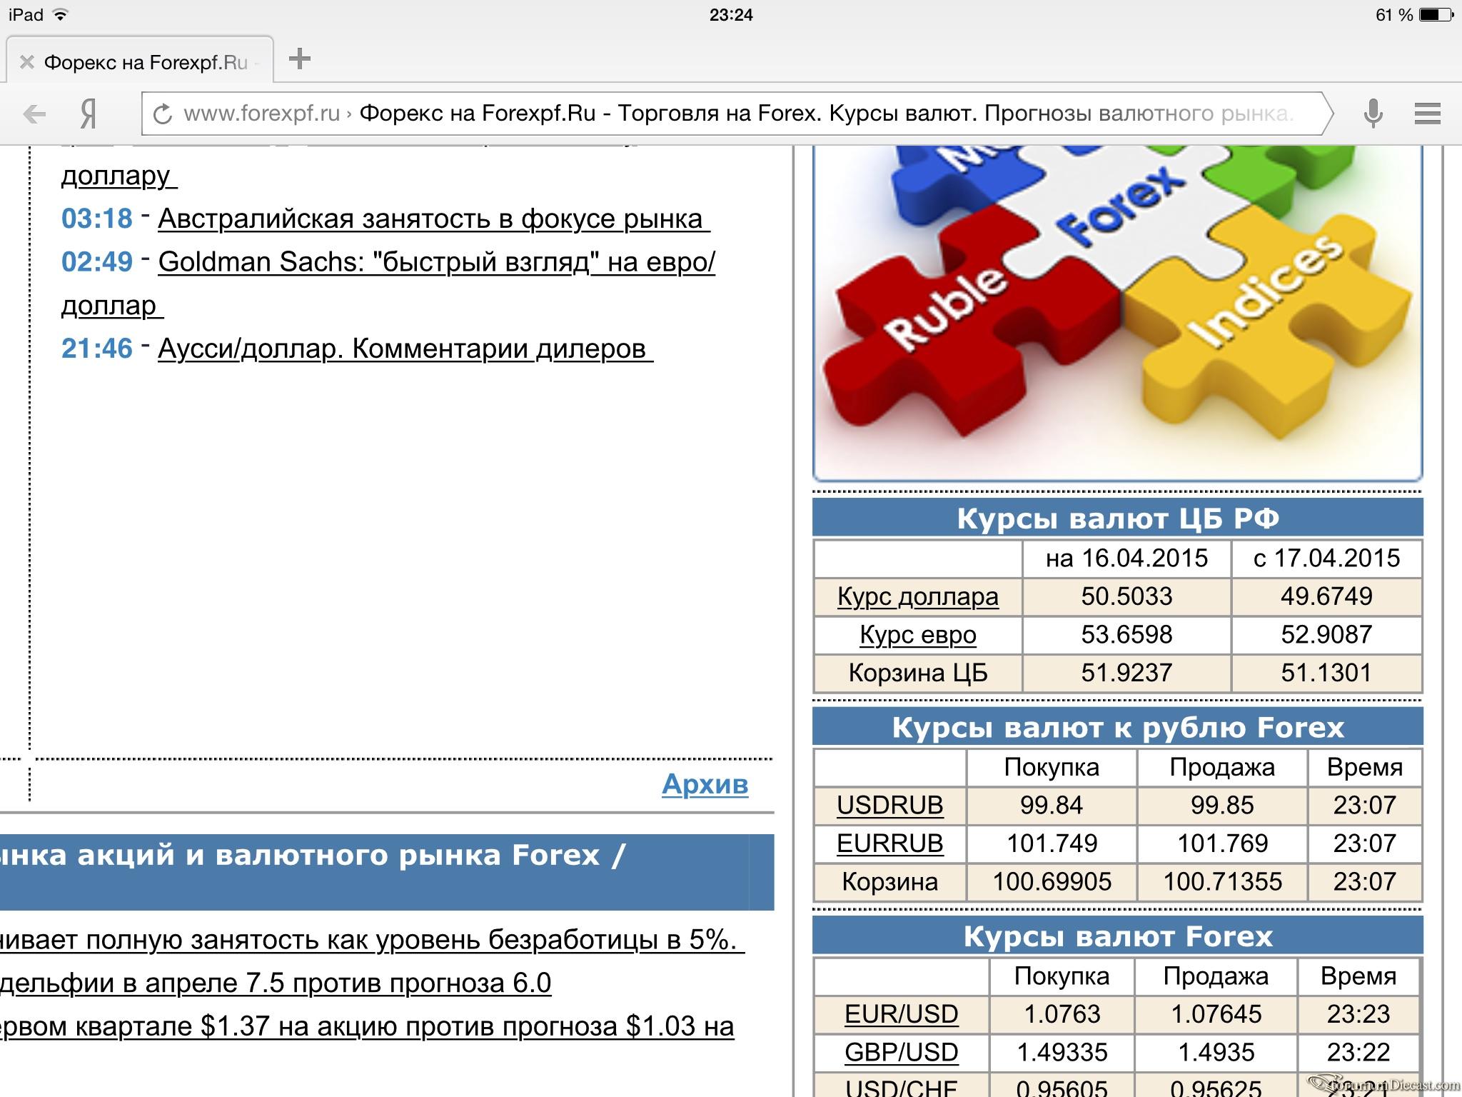1462x1097 pixels.
Task: Open the EUR/USD pair link
Action: pyautogui.click(x=901, y=1014)
